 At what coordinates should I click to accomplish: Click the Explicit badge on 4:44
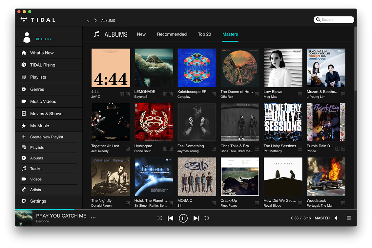[122, 94]
